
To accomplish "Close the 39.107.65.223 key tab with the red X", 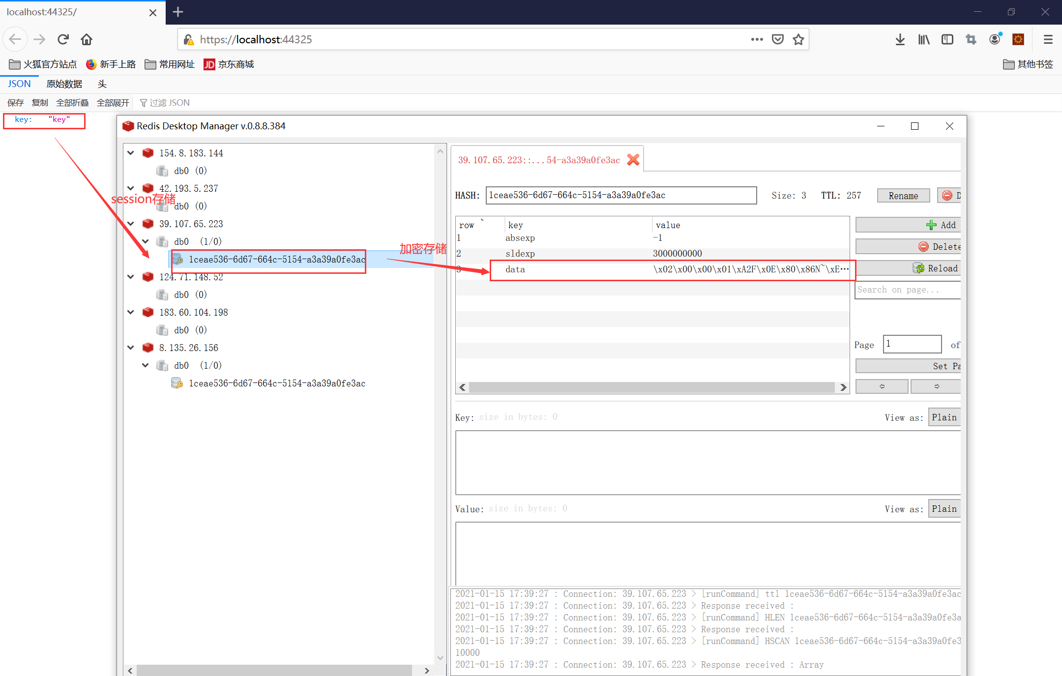I will point(633,160).
